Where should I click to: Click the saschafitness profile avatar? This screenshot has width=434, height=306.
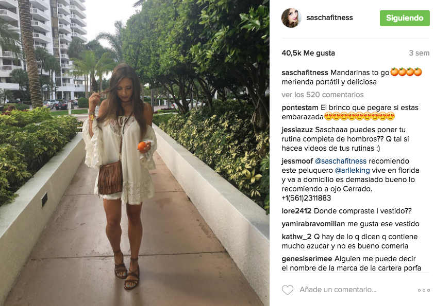[291, 17]
